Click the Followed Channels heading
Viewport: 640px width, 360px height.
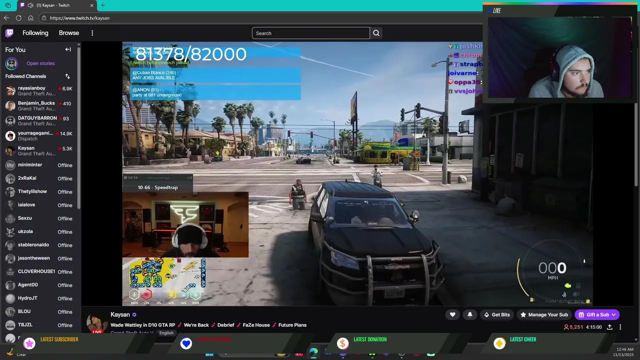coord(25,76)
